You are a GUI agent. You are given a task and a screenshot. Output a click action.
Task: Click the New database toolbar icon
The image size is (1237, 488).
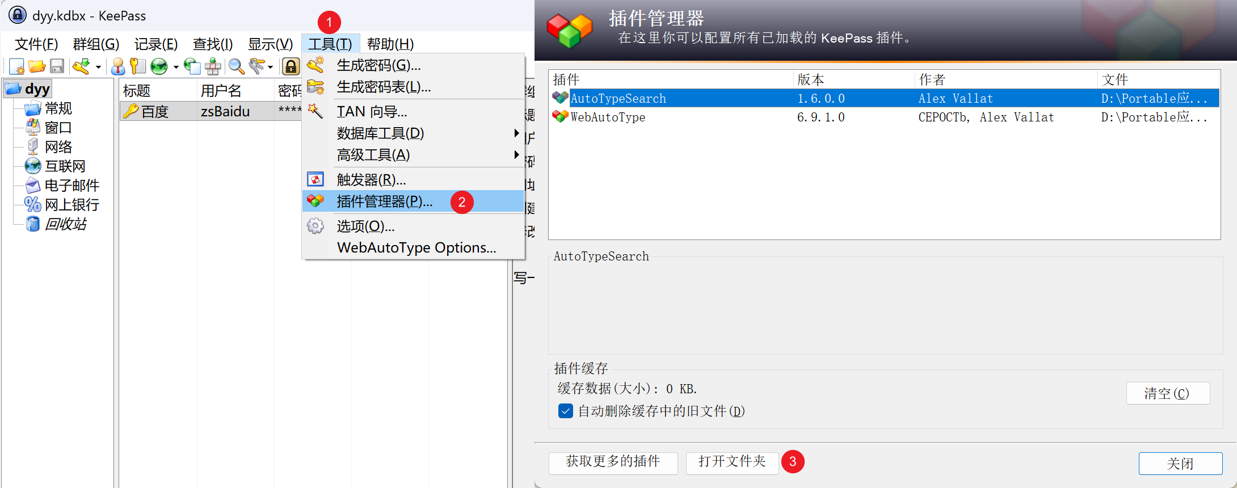(x=16, y=66)
